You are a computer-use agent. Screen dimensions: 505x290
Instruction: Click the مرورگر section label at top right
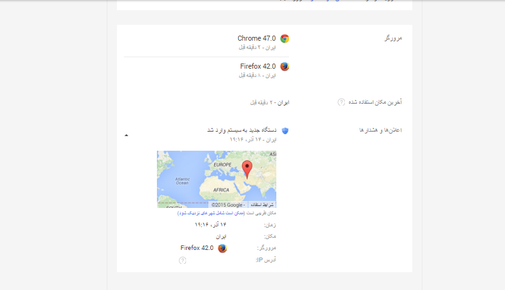(393, 38)
